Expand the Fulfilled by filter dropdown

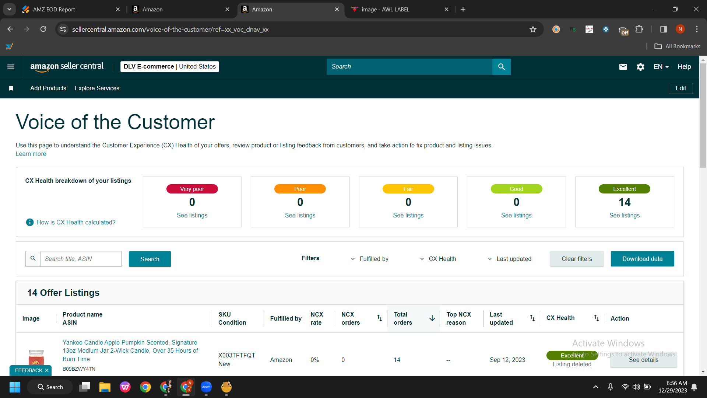(x=369, y=259)
